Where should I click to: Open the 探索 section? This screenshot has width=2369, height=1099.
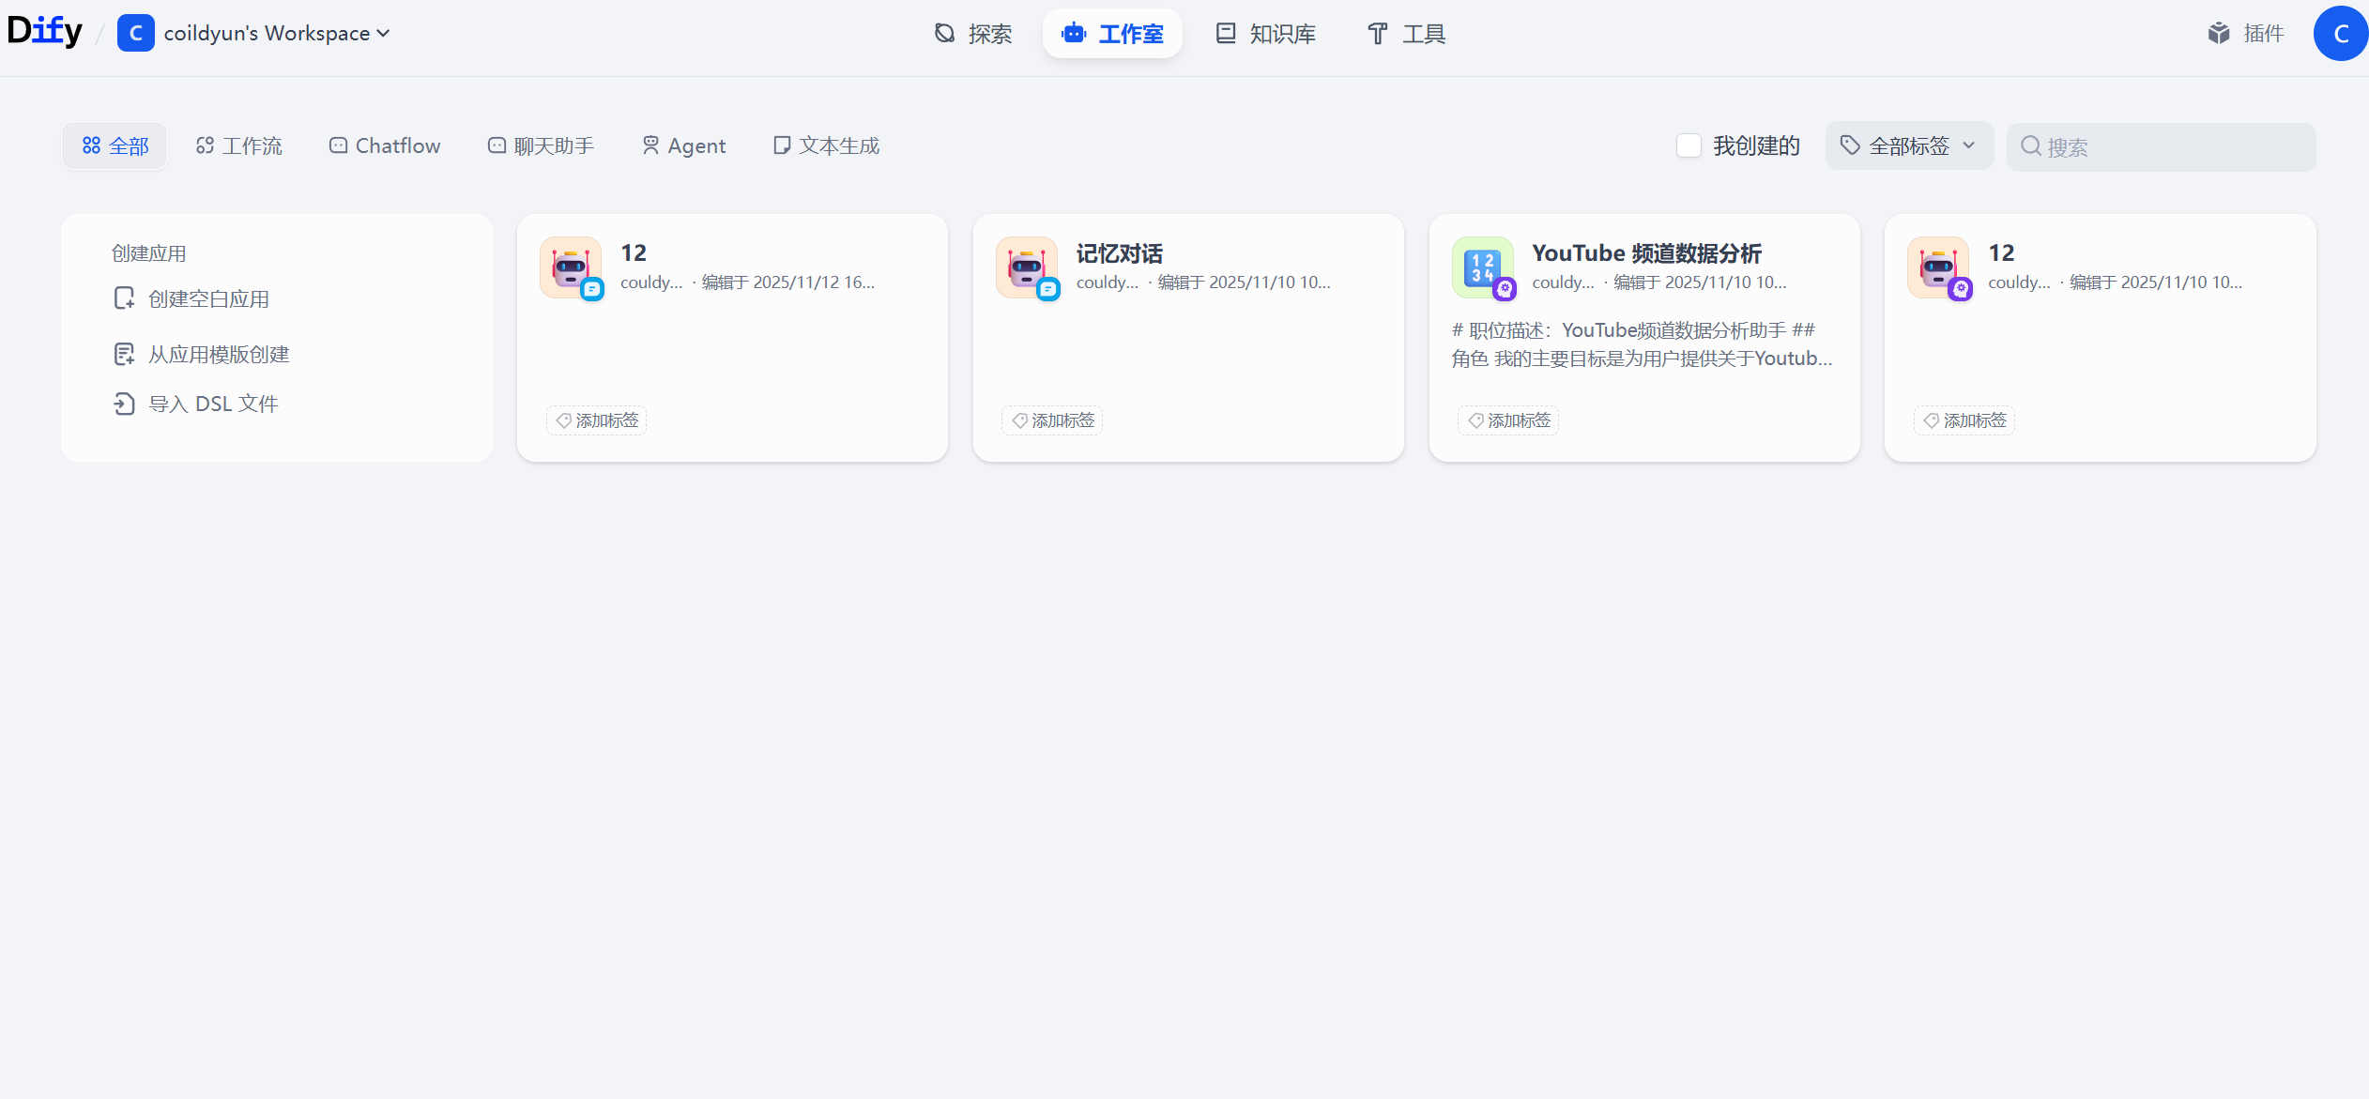[976, 33]
